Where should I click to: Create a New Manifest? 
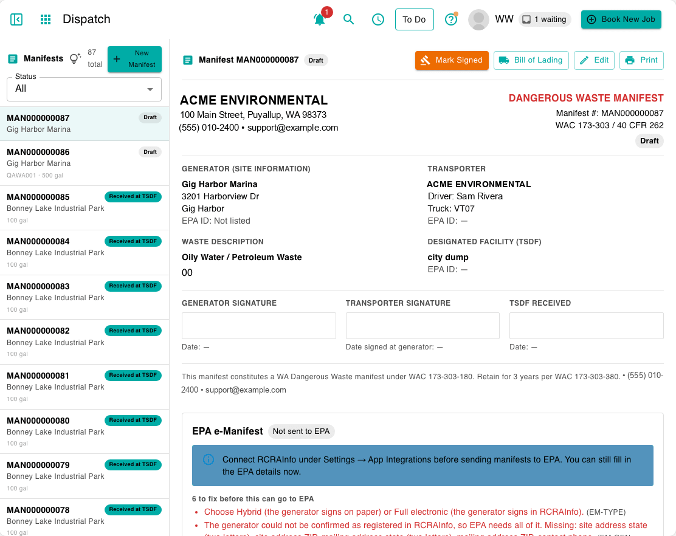(134, 59)
